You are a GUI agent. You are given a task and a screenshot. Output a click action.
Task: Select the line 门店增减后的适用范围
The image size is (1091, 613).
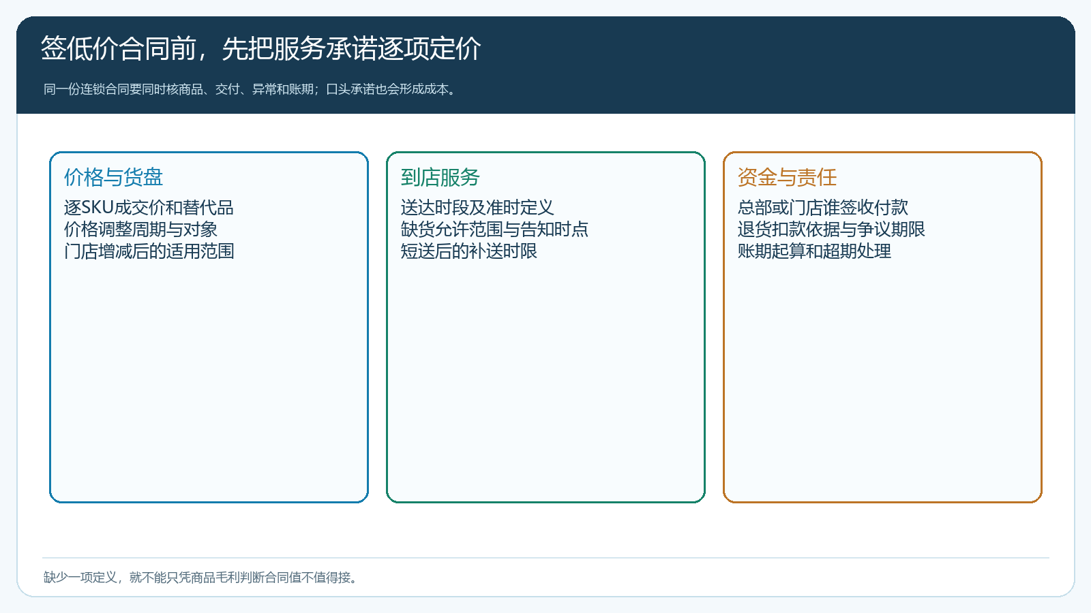click(149, 251)
